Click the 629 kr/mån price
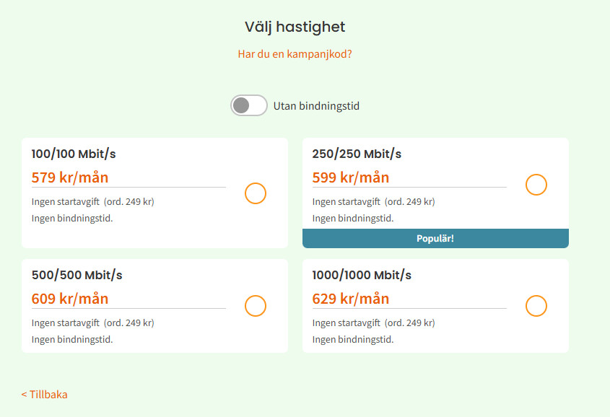 (351, 299)
